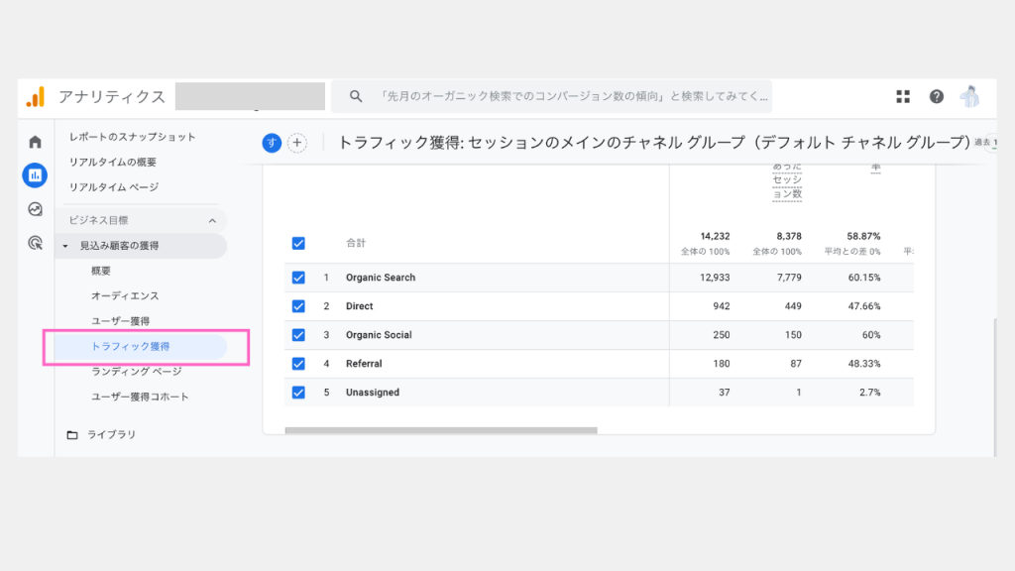Viewport: 1015px width, 571px height.
Task: Toggle the 合計 select-all checkbox
Action: 298,243
